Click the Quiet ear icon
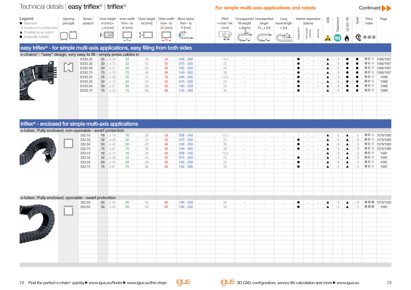The height and width of the screenshot is (290, 411). [357, 38]
